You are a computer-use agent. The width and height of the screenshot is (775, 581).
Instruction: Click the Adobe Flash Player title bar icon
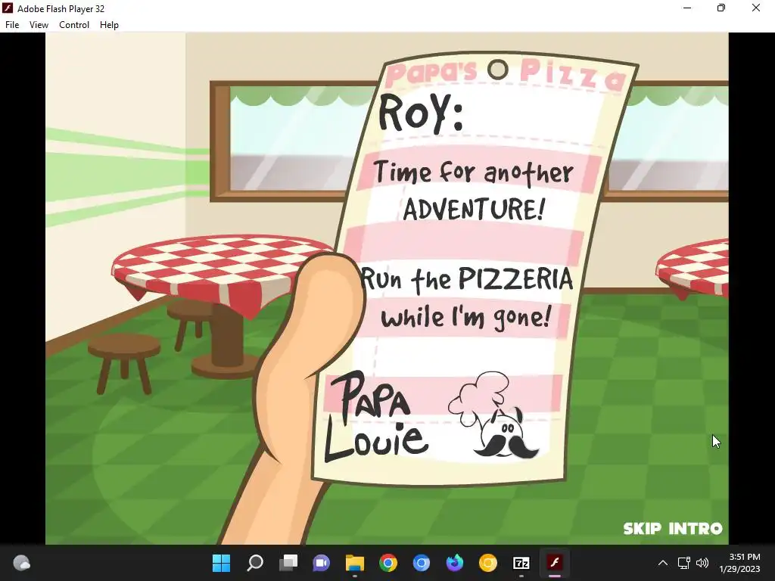click(x=8, y=8)
